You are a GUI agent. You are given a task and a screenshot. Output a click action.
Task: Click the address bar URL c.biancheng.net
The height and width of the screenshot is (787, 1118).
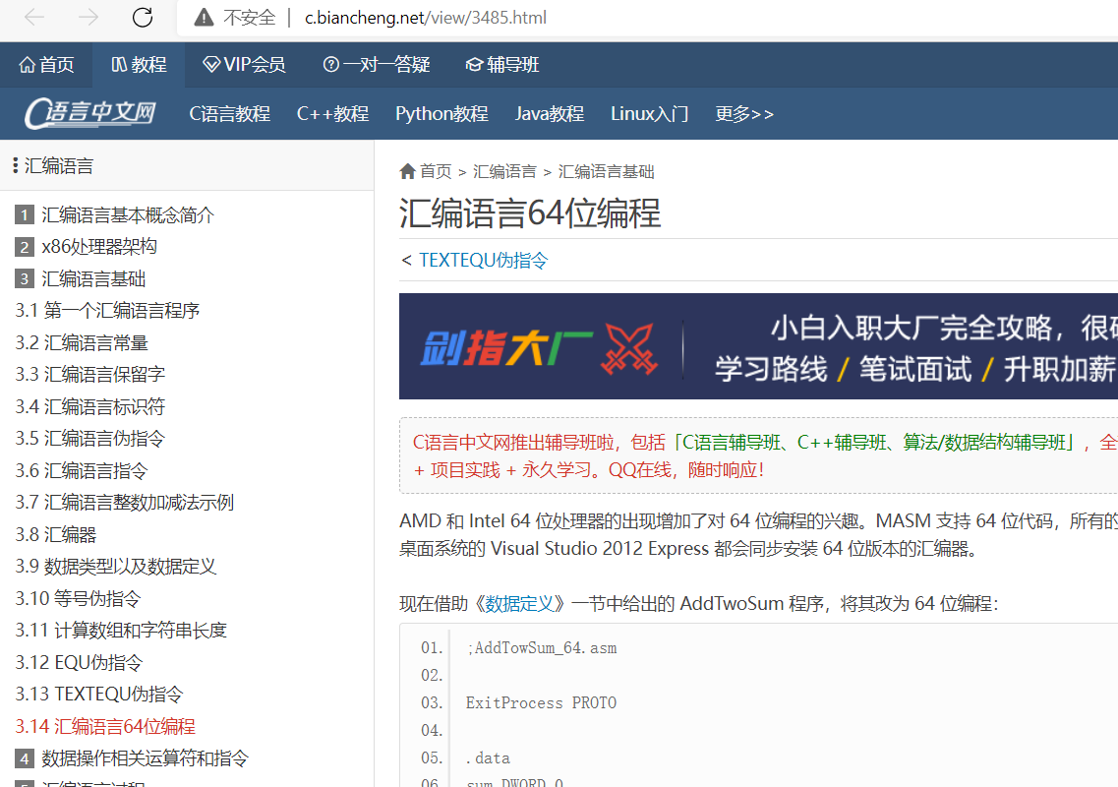[x=426, y=17]
